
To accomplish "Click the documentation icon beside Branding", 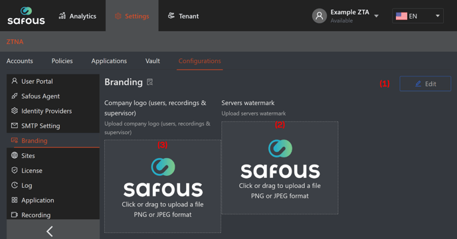I will click(150, 82).
